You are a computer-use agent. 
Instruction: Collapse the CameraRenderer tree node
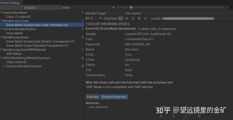1,13
